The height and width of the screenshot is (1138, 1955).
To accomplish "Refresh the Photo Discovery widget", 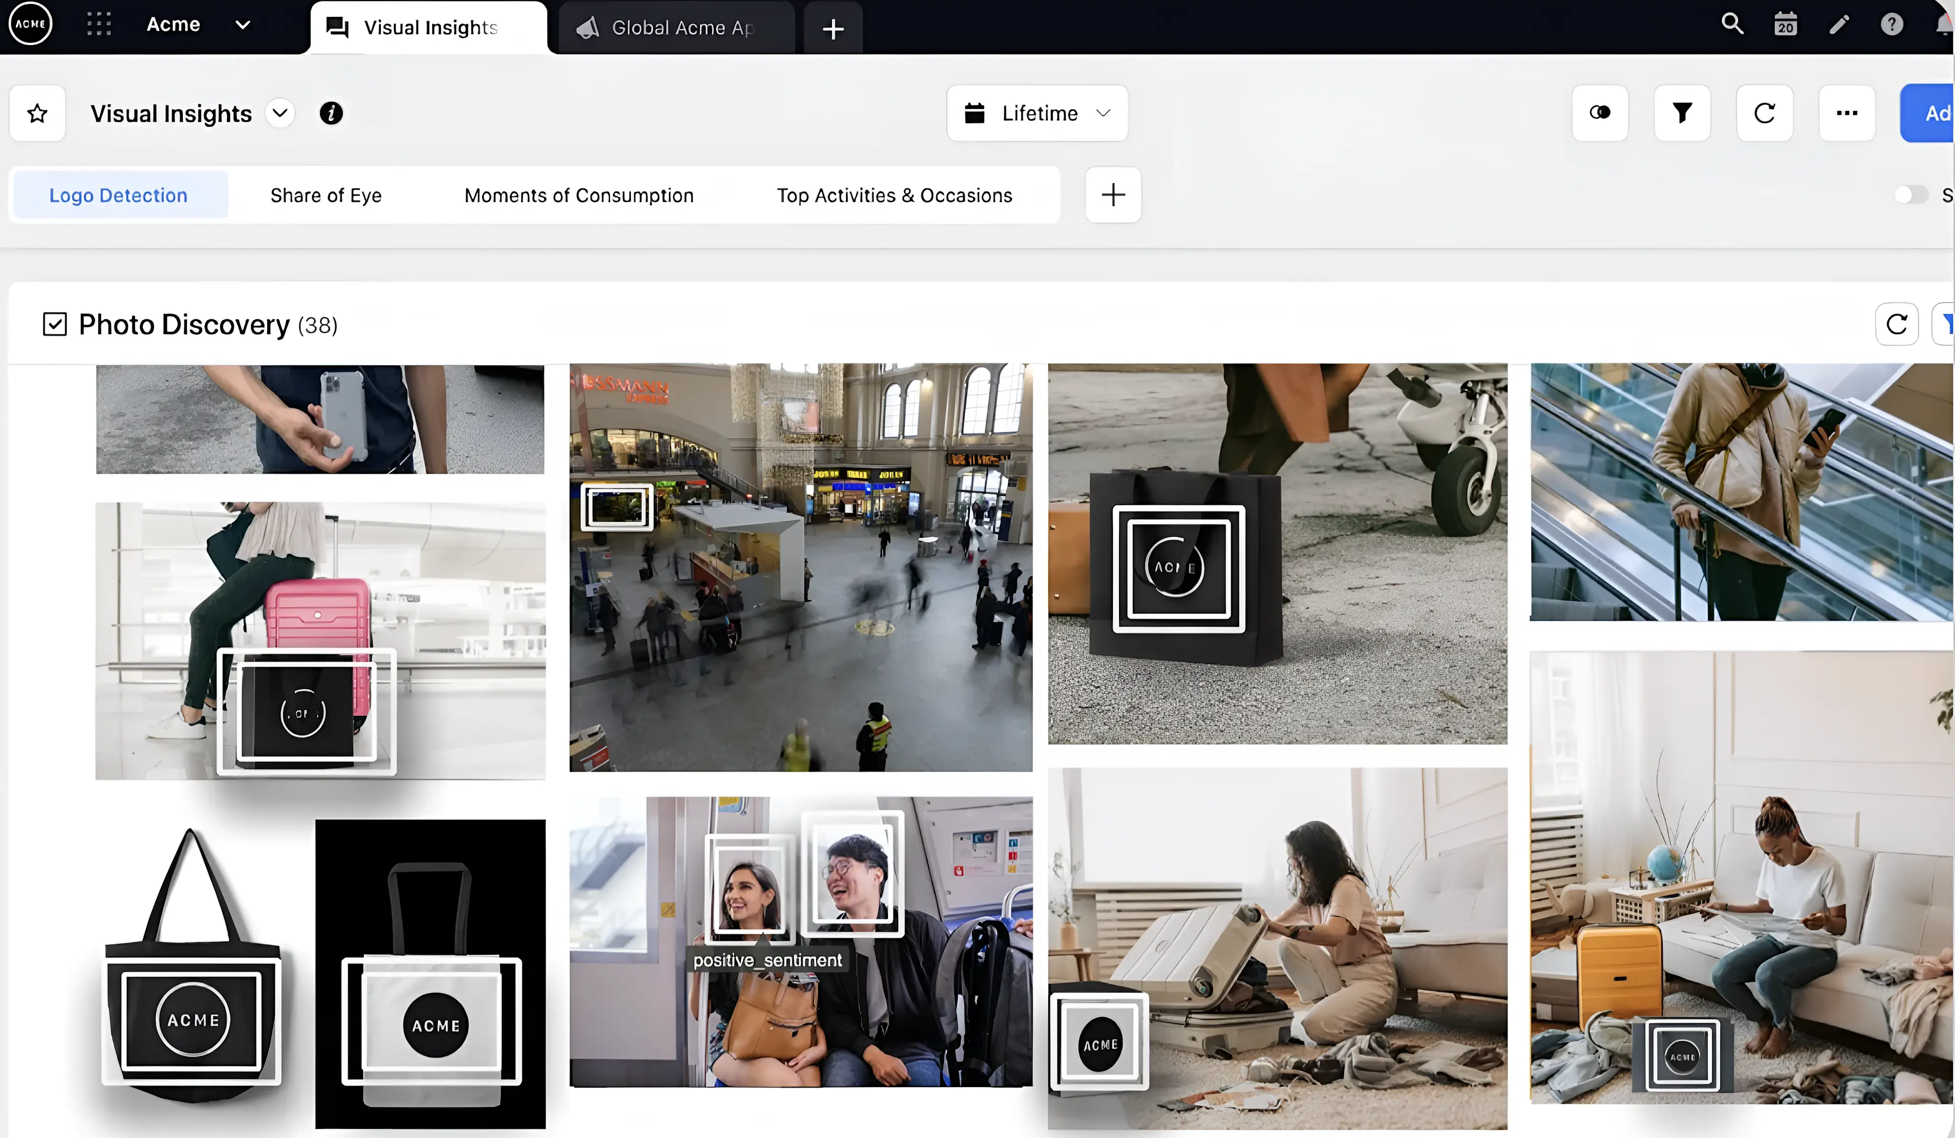I will [x=1896, y=324].
